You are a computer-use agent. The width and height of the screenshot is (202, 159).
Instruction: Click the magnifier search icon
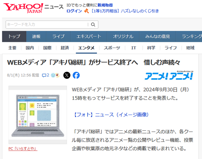[93, 25]
